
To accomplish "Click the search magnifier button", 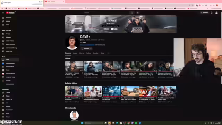I will (x=132, y=12).
